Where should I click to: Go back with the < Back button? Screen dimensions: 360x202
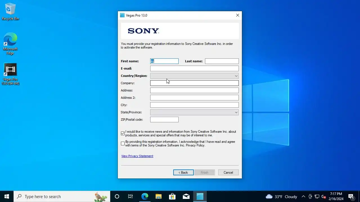point(183,173)
